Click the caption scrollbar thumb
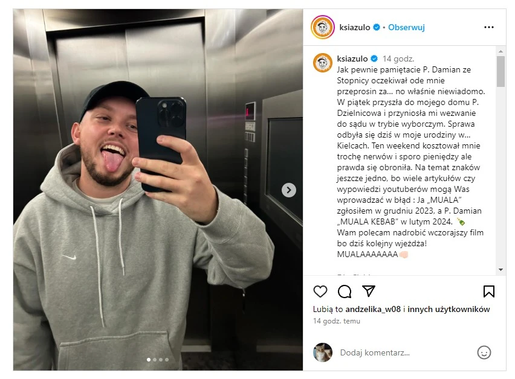Image resolution: width=515 pixels, height=379 pixels. pos(500,71)
